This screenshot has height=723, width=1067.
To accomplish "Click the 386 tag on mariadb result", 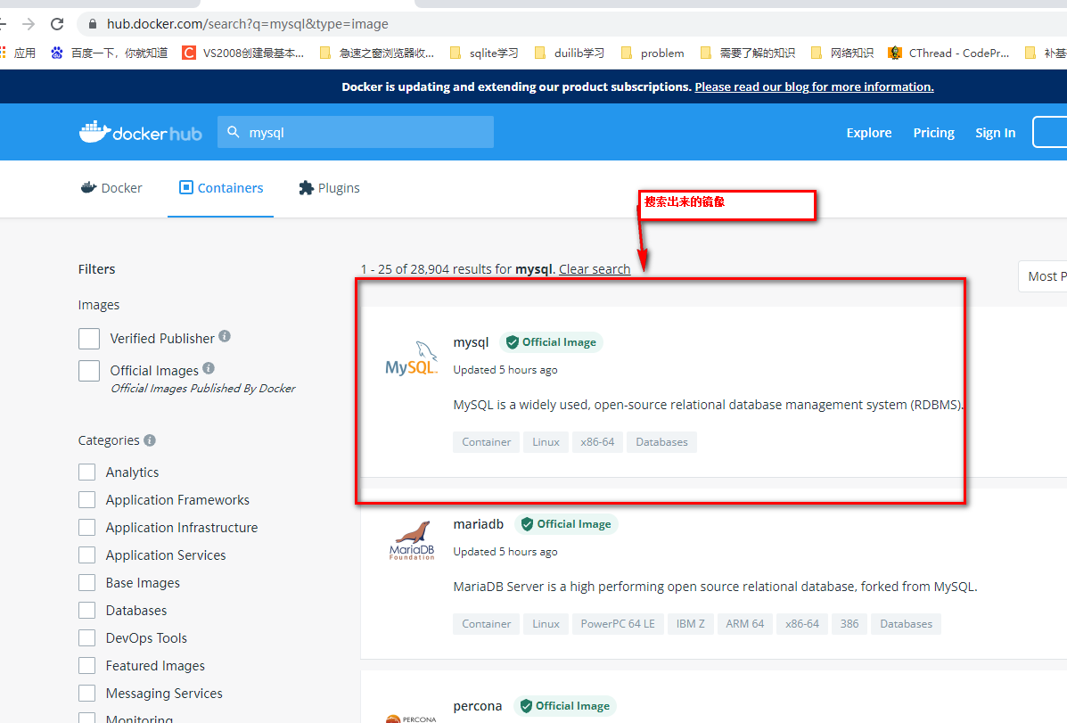I will point(849,624).
